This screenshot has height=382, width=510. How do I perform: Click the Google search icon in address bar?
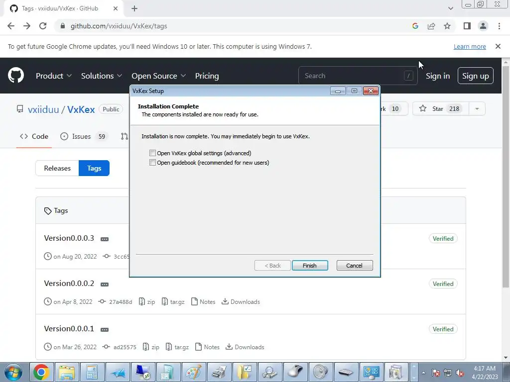point(415,26)
